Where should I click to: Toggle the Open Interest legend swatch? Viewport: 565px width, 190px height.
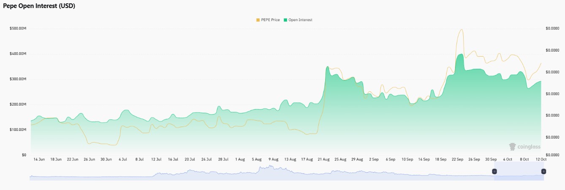tap(285, 20)
